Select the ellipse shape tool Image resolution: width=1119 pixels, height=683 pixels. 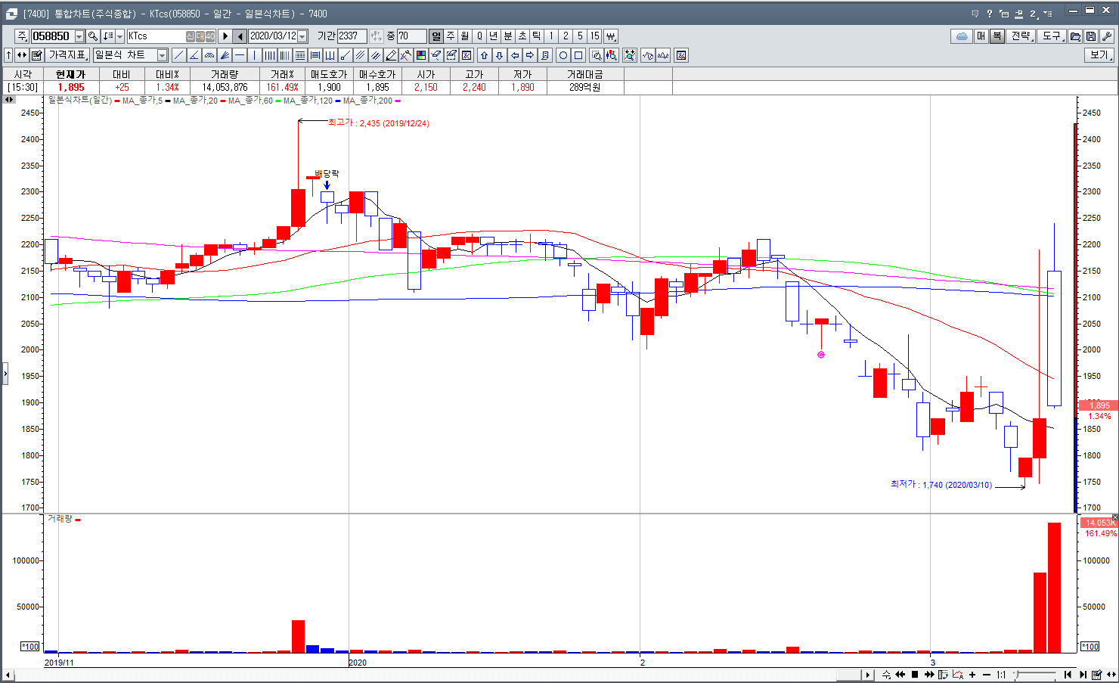(x=563, y=55)
